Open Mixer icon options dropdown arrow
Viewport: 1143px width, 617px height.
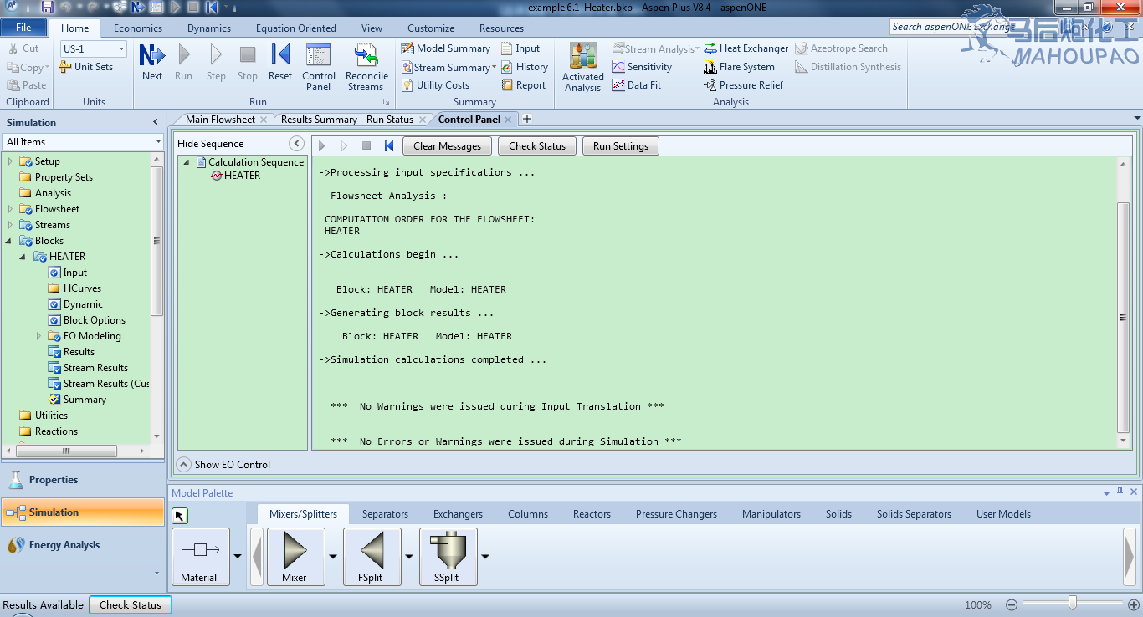click(333, 557)
